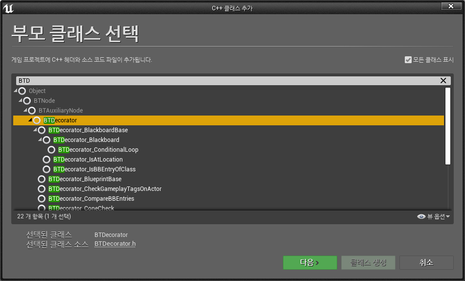Open the 뷰 옵션 dropdown
This screenshot has height=281, width=465.
click(434, 216)
